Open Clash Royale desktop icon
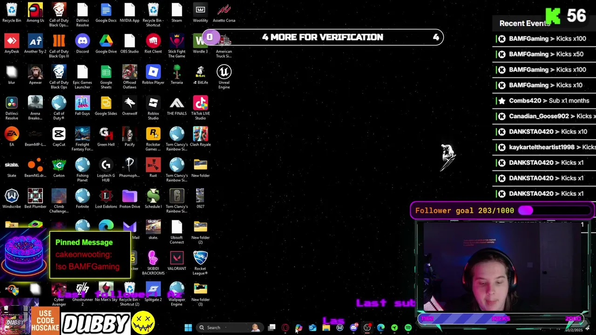The image size is (596, 335). pos(200,137)
